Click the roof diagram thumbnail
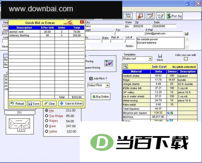Screen dimensions: 202x163 pyautogui.click(x=20, y=125)
